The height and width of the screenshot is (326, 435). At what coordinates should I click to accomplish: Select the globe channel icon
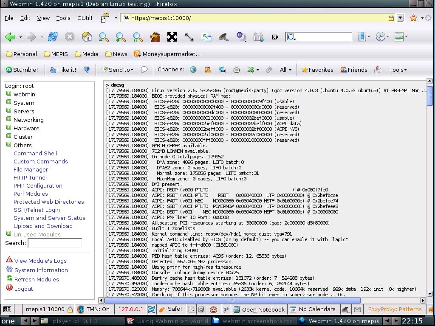pos(193,70)
